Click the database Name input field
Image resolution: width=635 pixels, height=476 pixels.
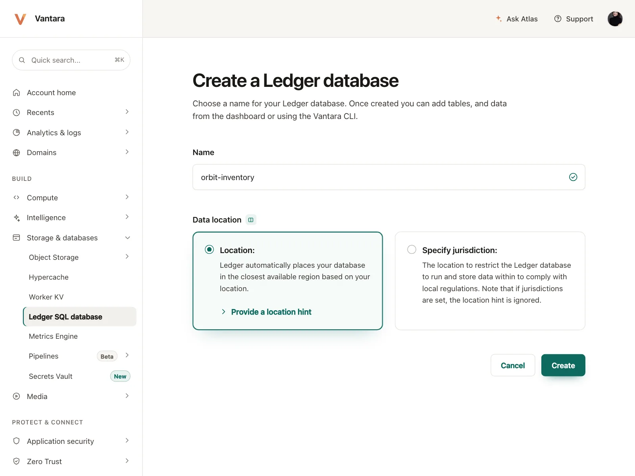389,177
